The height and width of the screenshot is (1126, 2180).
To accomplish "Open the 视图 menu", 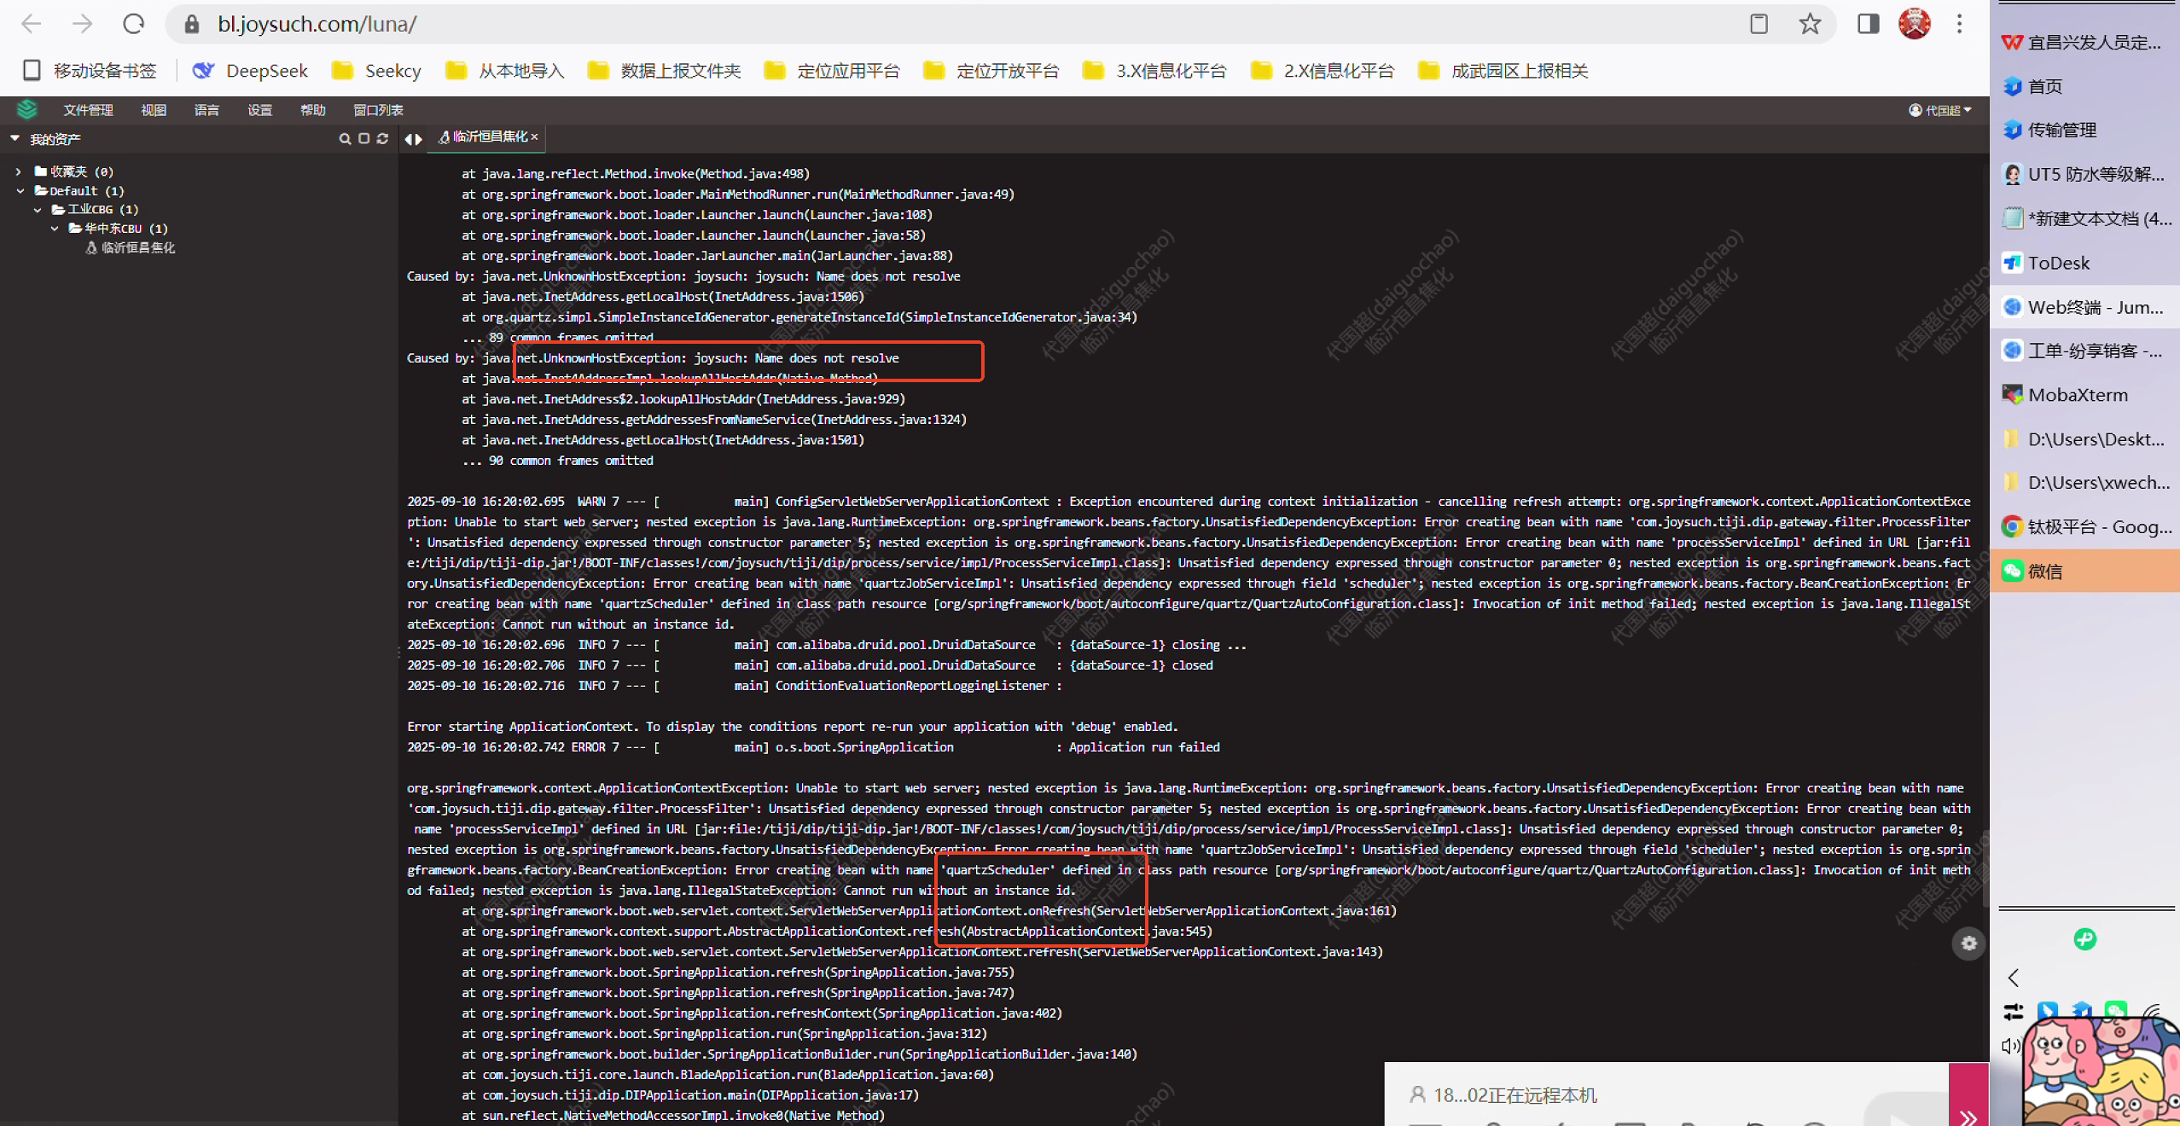I will (x=154, y=110).
